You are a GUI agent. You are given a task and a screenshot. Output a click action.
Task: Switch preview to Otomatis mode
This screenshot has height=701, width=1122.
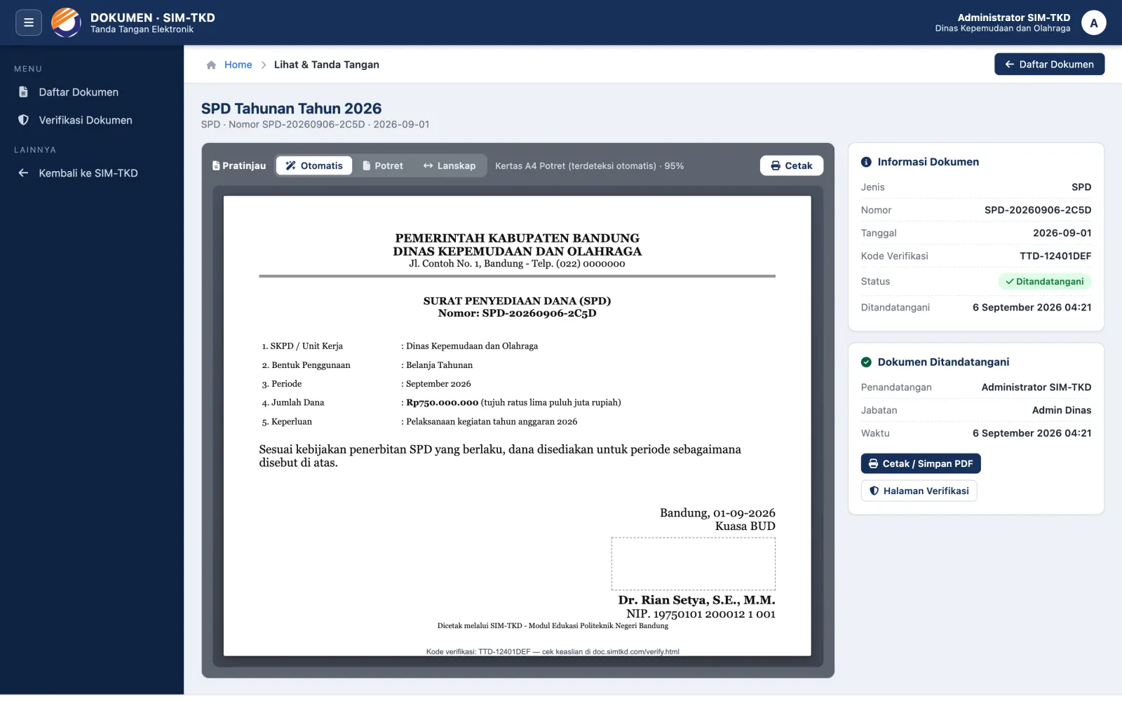coord(314,166)
